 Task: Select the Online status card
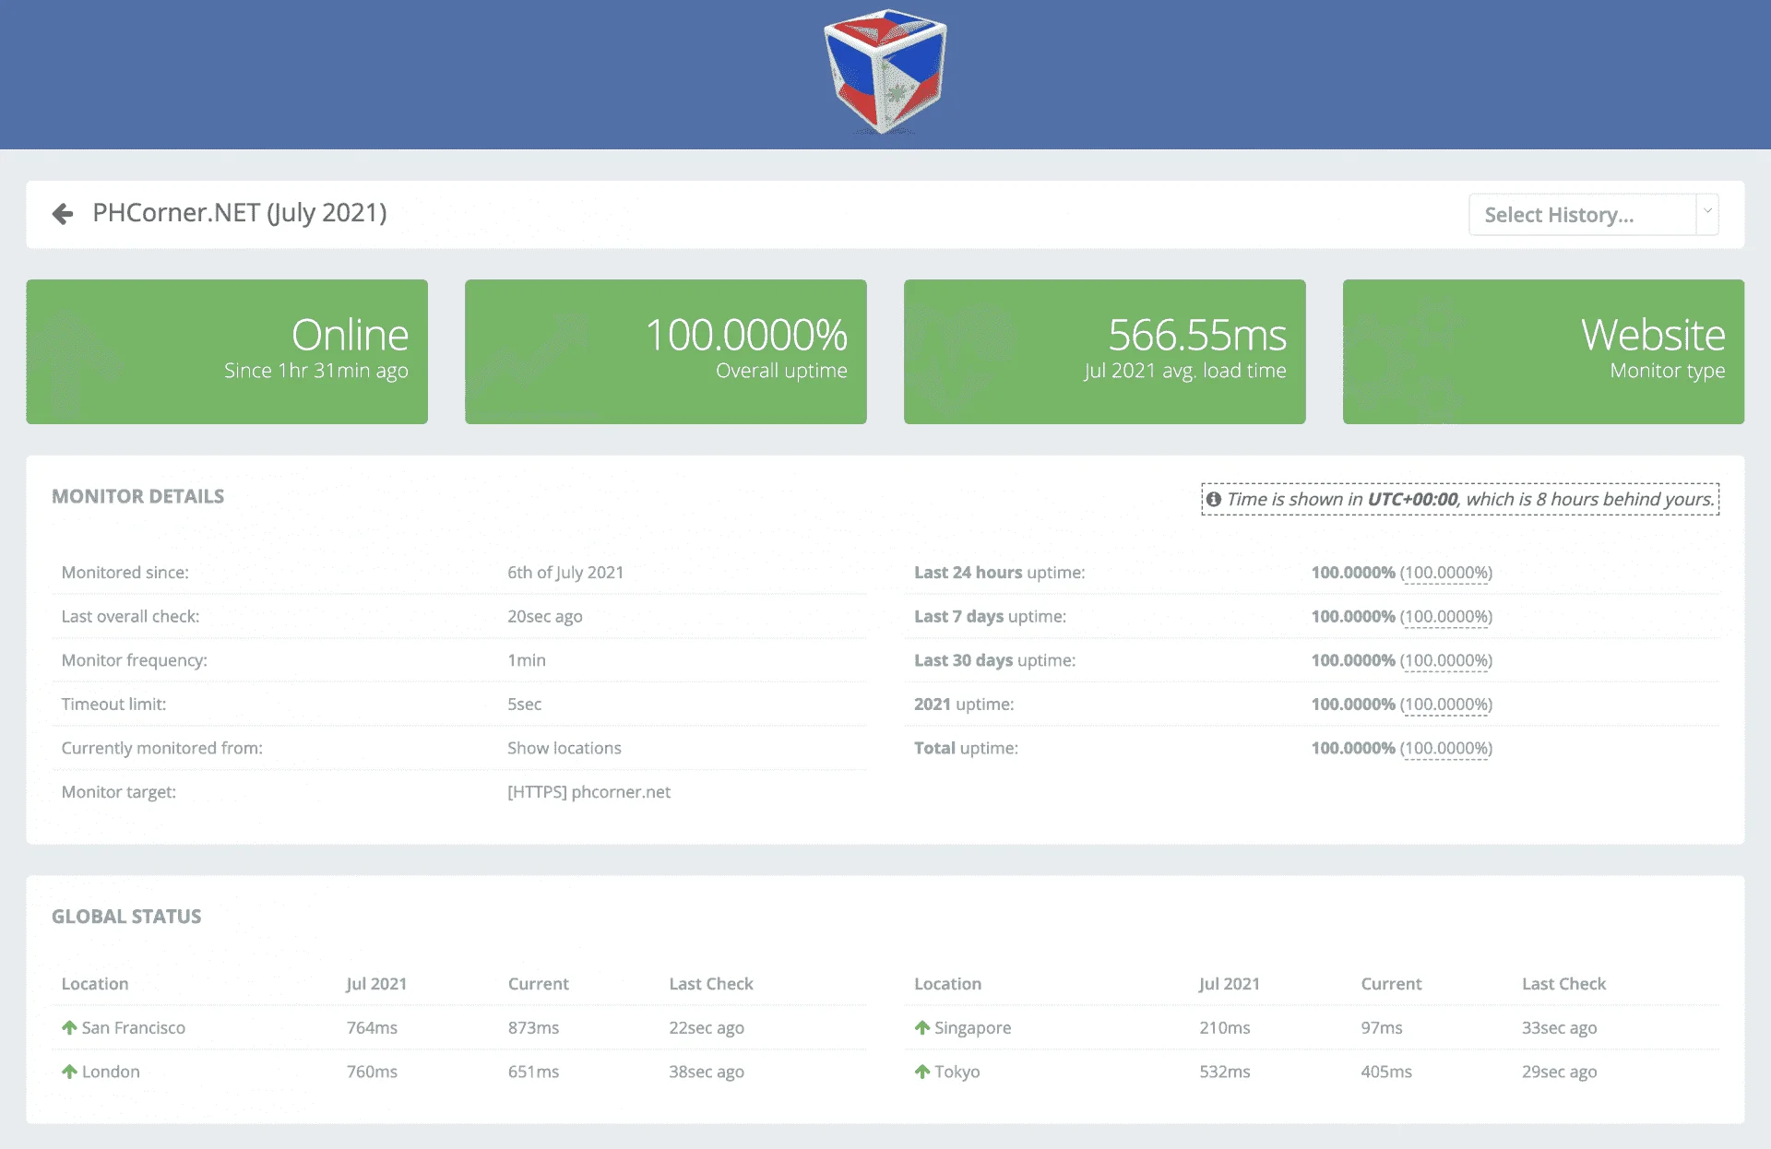tap(227, 351)
